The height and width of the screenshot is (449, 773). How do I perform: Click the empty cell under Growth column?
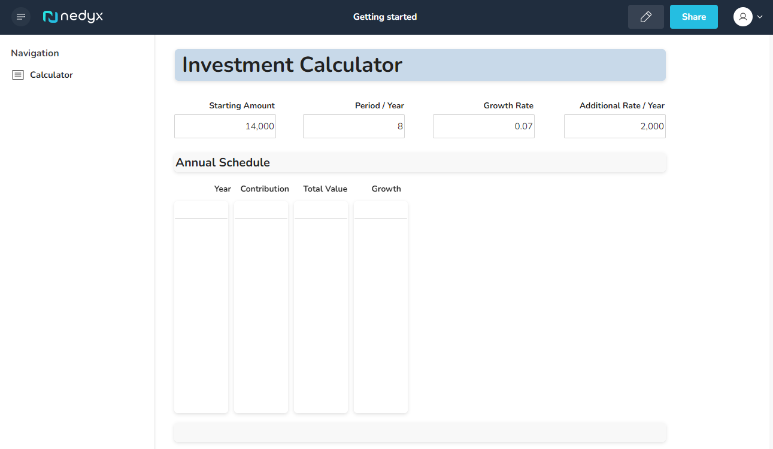click(381, 211)
